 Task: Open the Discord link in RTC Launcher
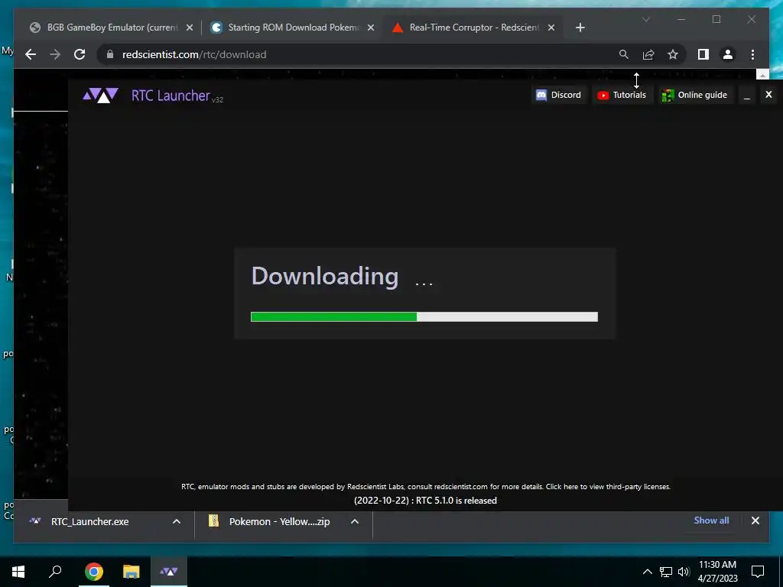tap(558, 95)
